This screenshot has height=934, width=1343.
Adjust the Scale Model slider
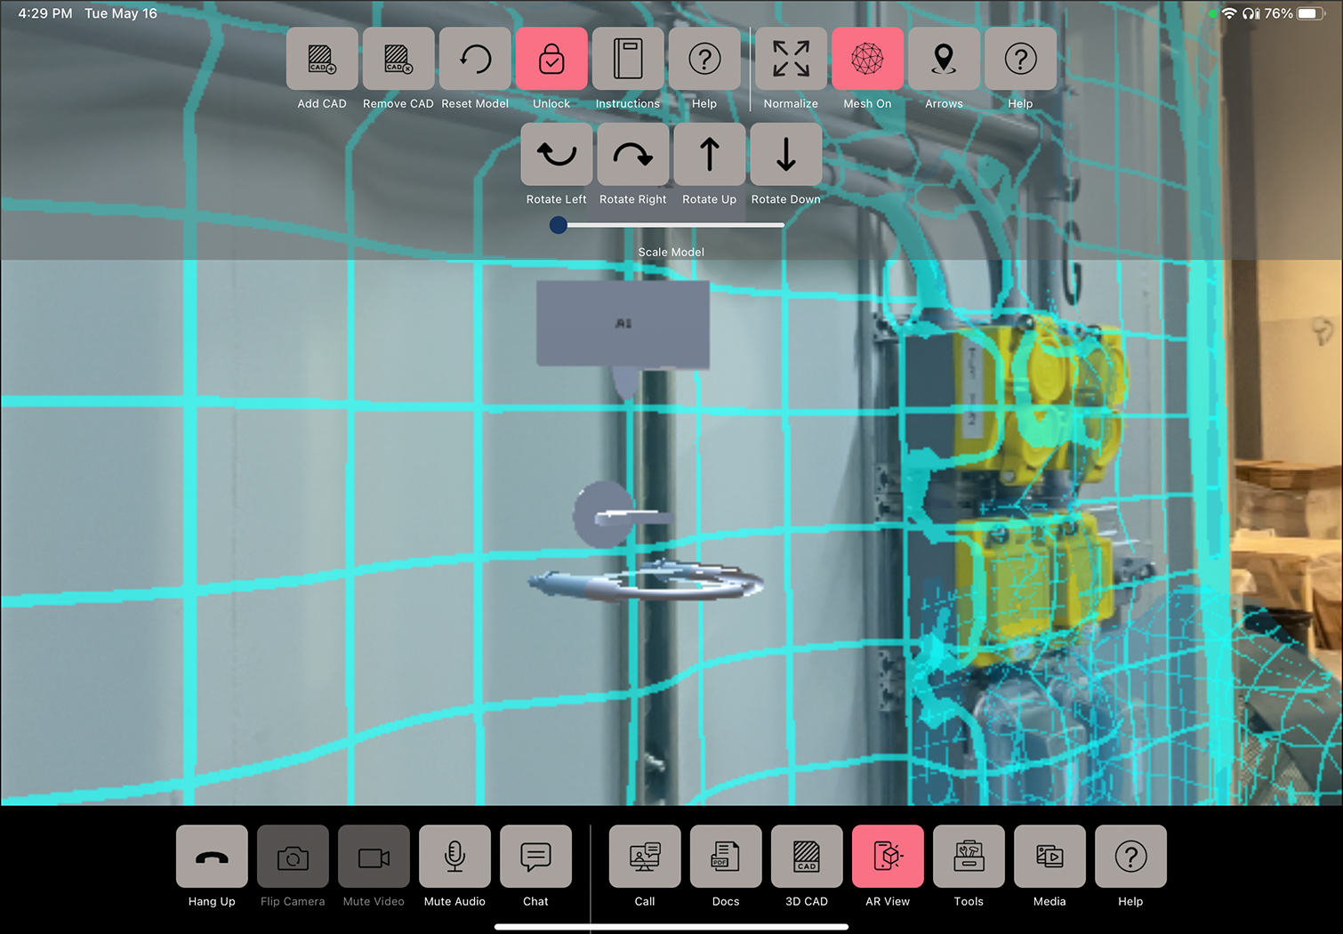tap(559, 225)
